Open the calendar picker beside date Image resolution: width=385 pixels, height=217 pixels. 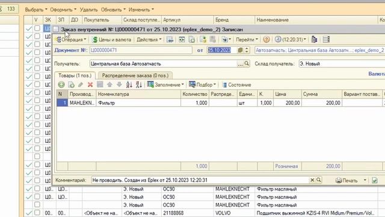(x=240, y=50)
